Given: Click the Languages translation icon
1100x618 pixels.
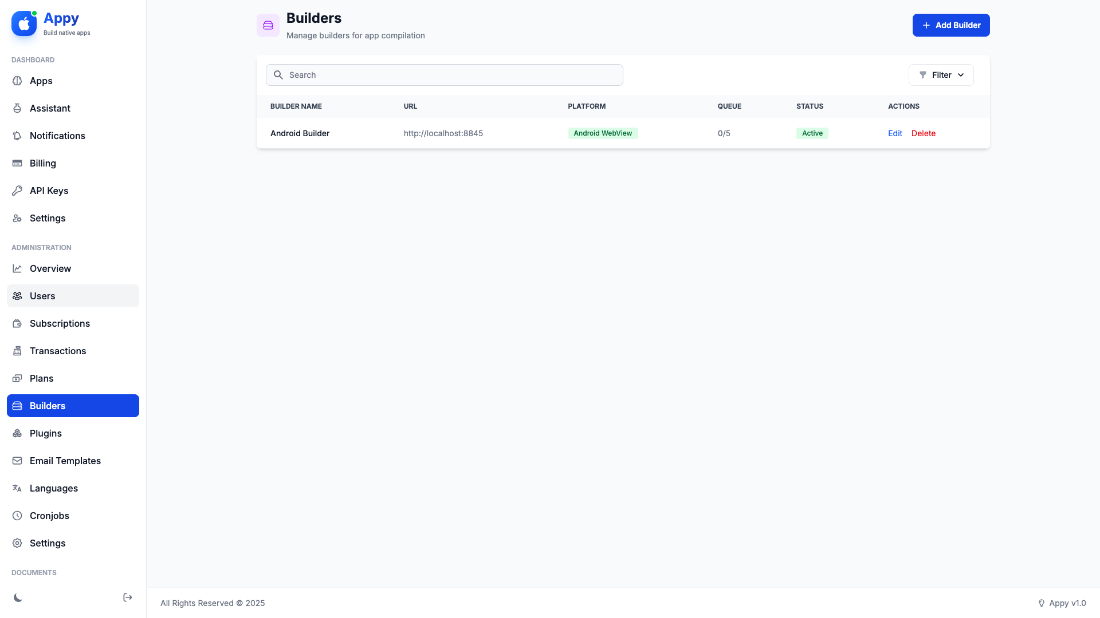Looking at the screenshot, I should [18, 488].
